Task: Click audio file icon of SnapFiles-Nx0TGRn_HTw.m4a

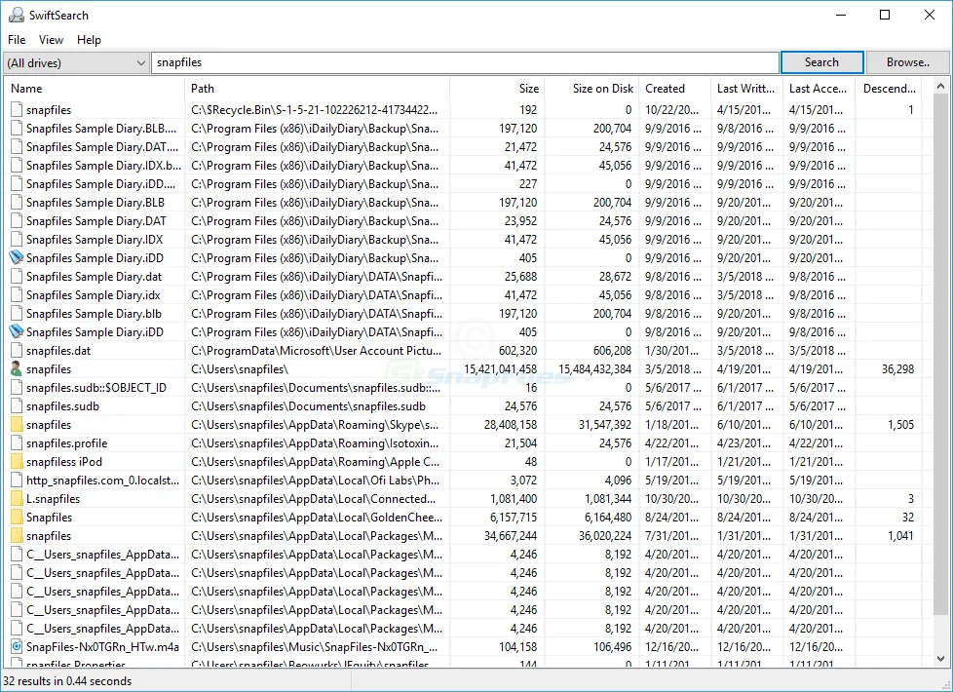Action: pos(17,647)
